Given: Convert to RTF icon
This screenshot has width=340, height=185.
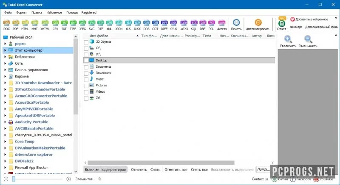Looking at the screenshot, I should [x=100, y=23].
